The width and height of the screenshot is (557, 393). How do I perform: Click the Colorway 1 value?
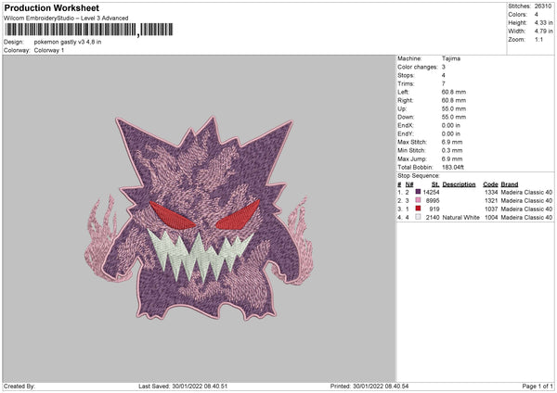click(49, 49)
